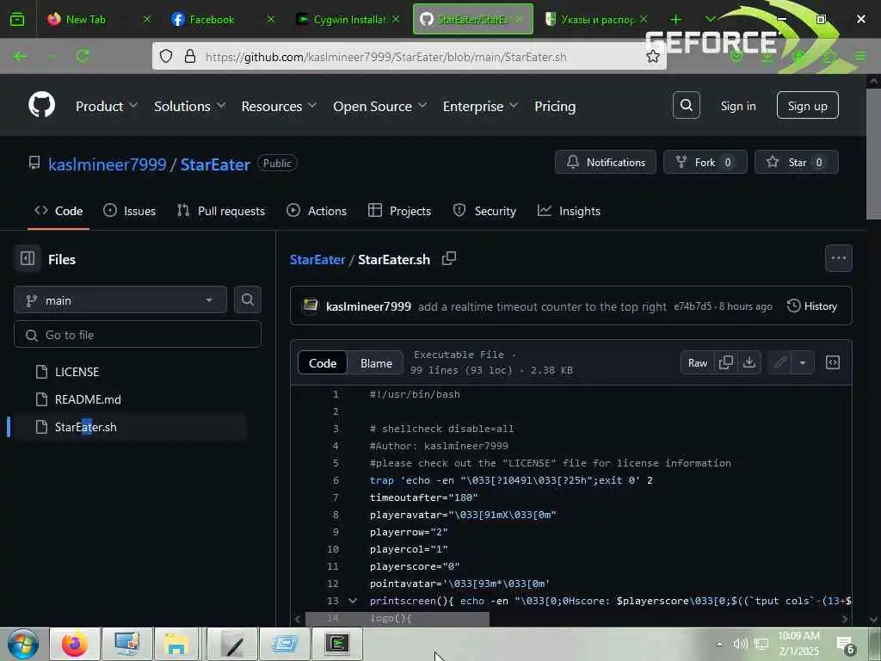Open the three-dot more options menu
The height and width of the screenshot is (661, 881).
[x=838, y=258]
